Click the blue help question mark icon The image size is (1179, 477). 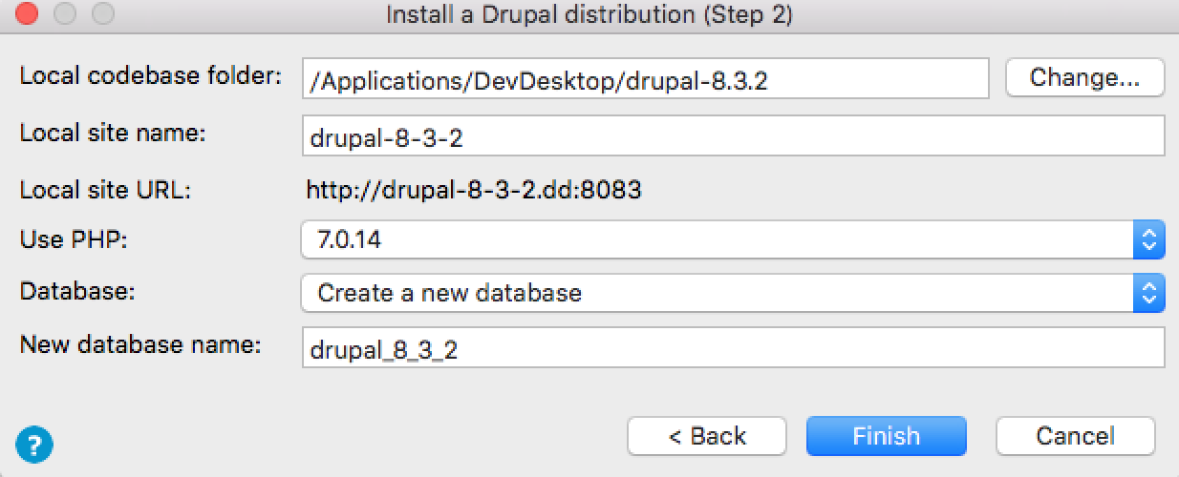click(x=34, y=443)
